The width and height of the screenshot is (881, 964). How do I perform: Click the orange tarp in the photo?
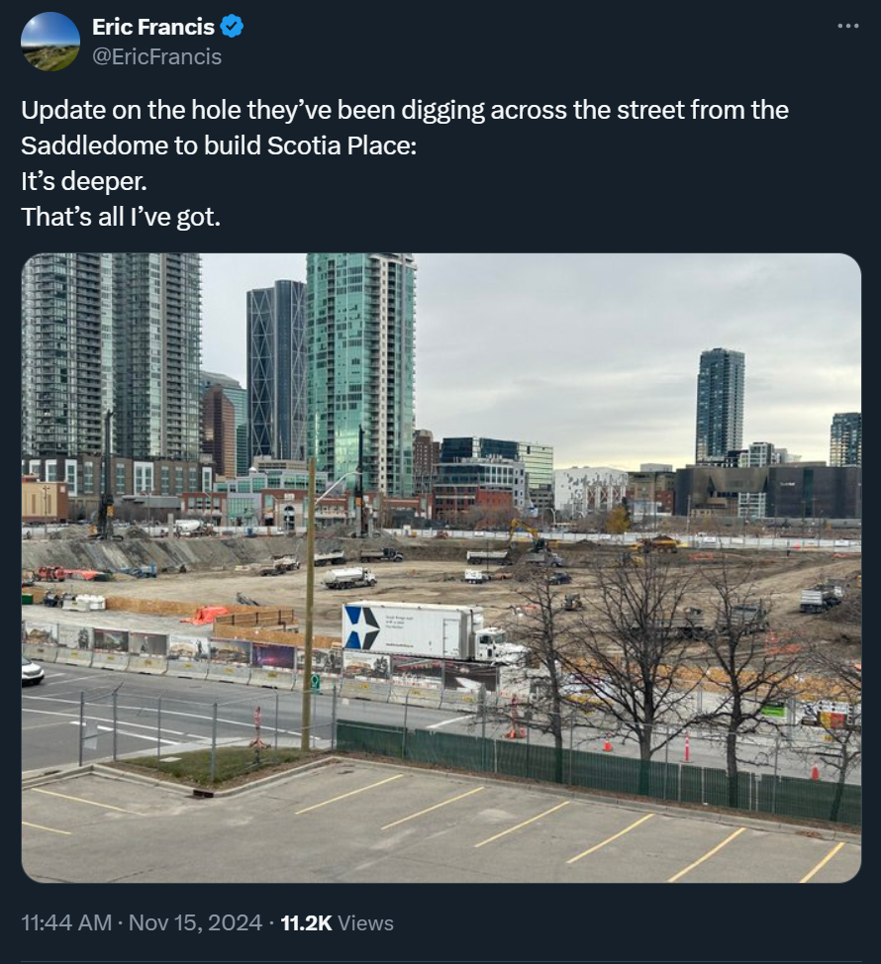click(x=207, y=615)
